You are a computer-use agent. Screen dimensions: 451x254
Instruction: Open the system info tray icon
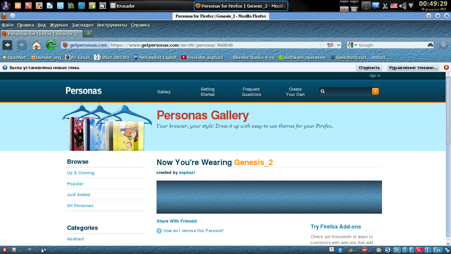tap(366, 6)
